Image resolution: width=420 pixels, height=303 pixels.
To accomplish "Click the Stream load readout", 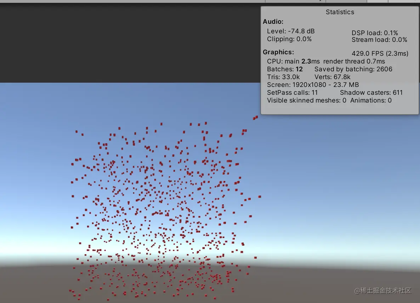I will pos(379,39).
